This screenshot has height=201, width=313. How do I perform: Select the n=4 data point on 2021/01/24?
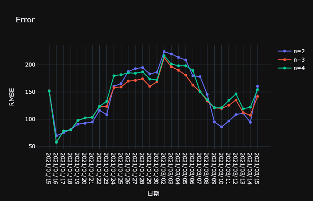[x=114, y=76]
